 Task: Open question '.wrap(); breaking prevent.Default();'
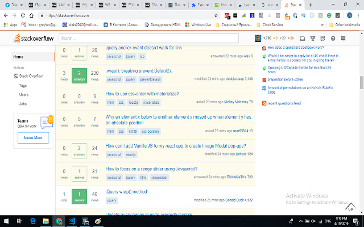[139, 71]
